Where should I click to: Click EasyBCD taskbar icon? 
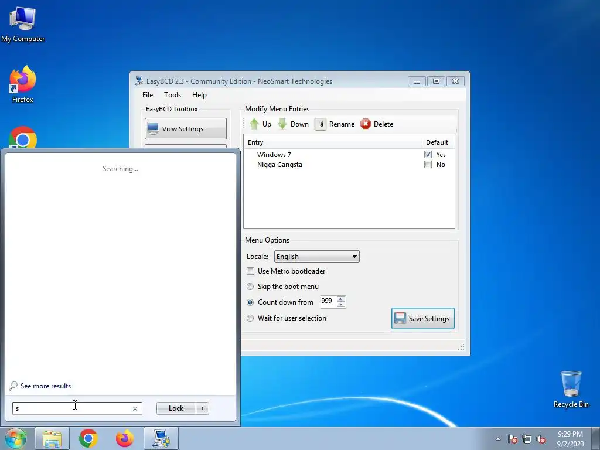(x=161, y=438)
